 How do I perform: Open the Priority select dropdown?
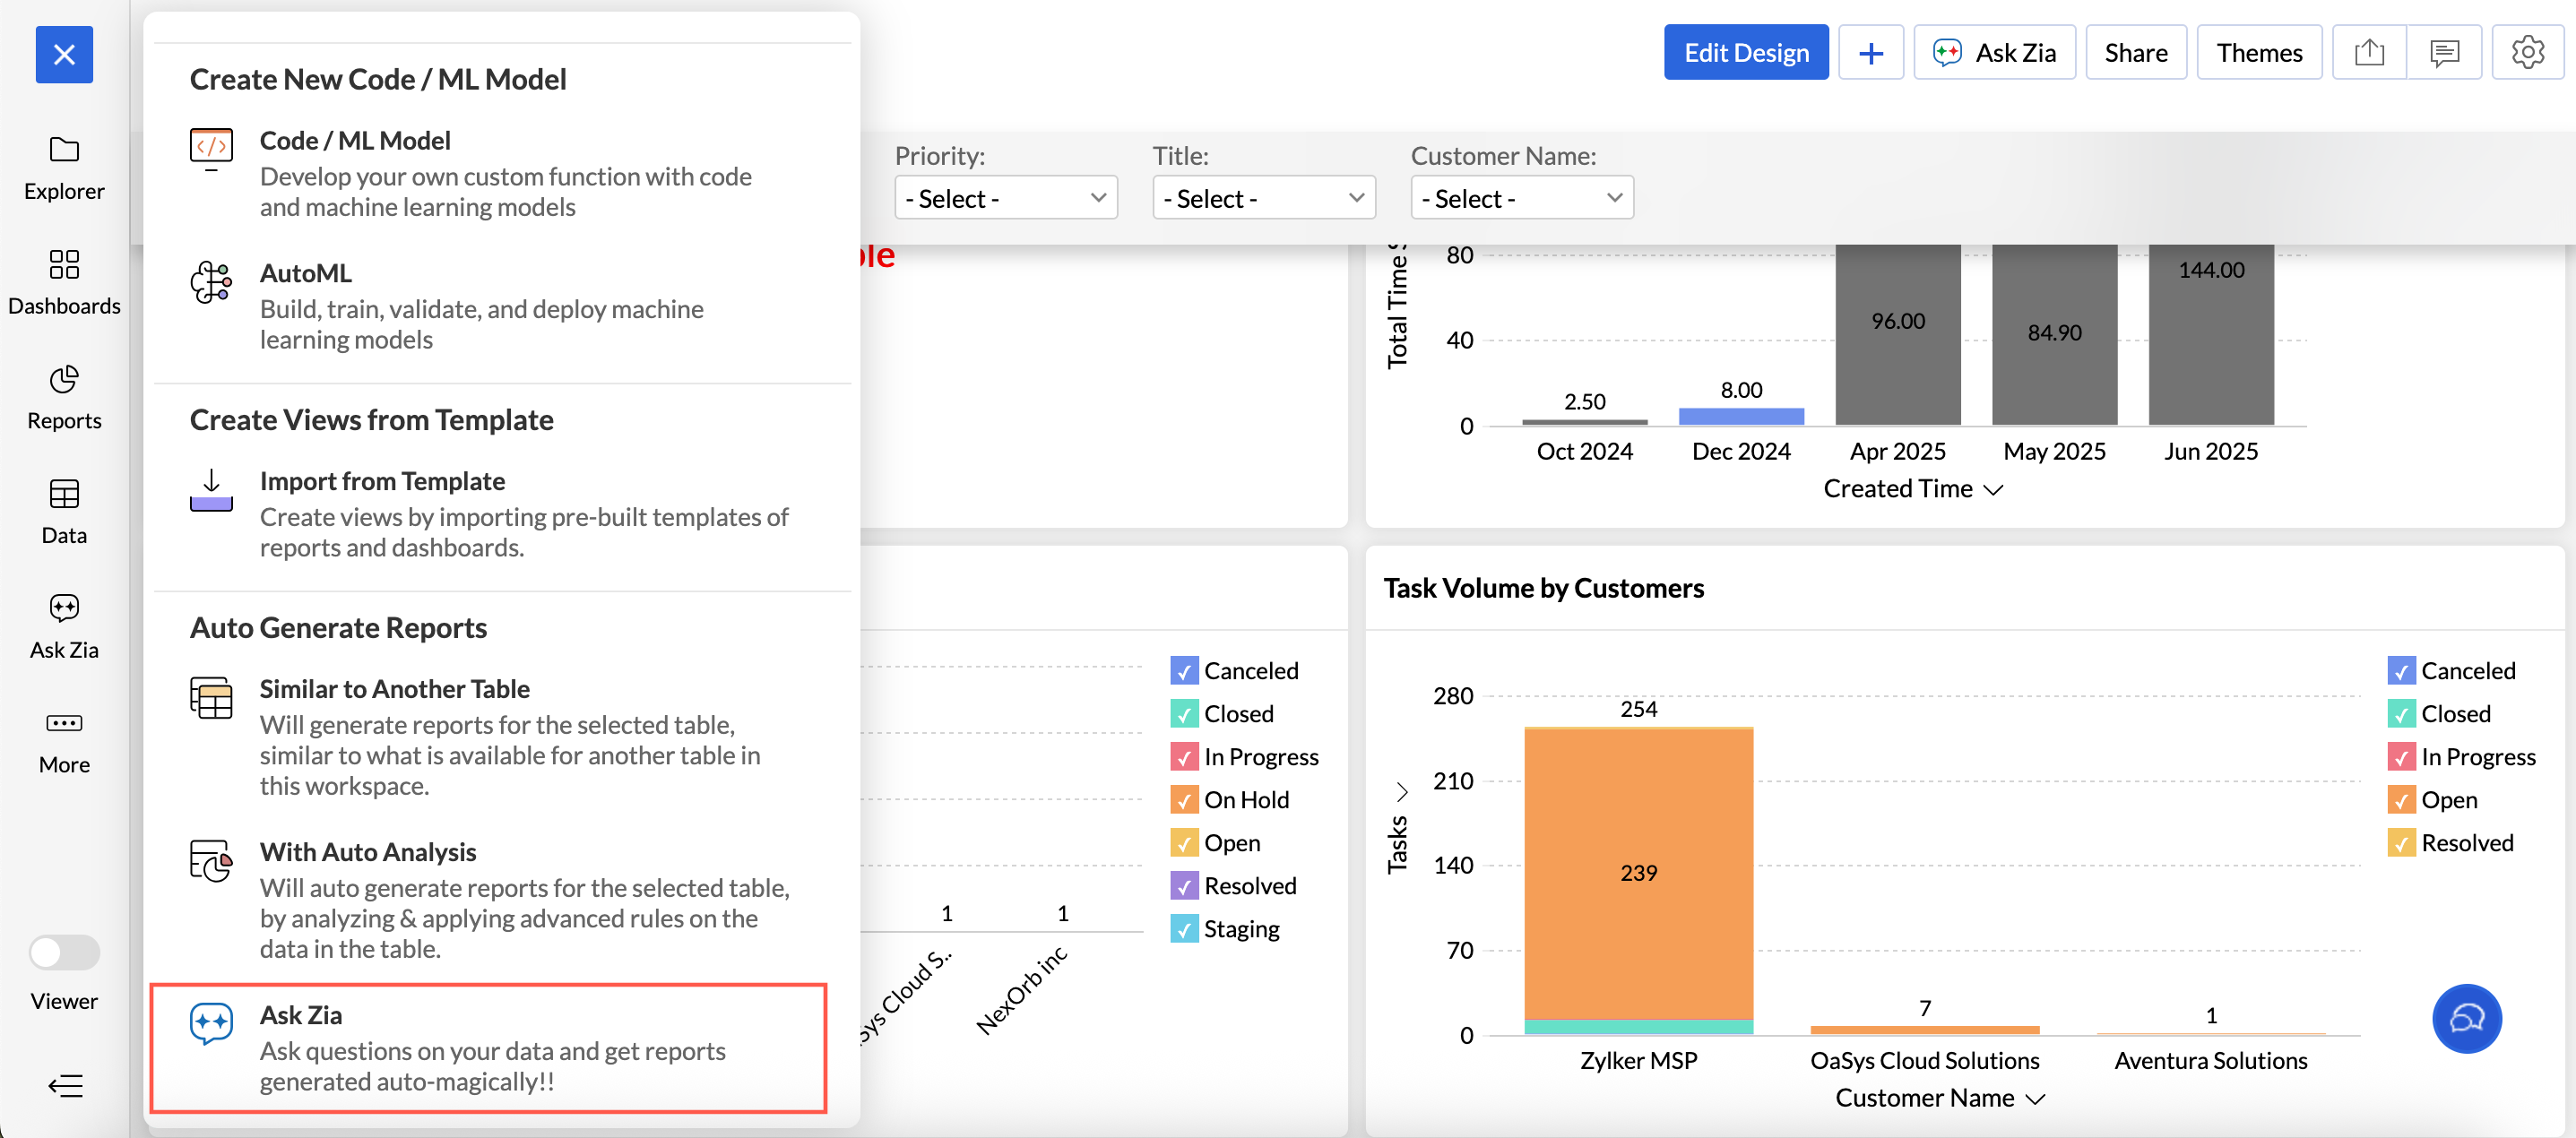click(x=1005, y=198)
